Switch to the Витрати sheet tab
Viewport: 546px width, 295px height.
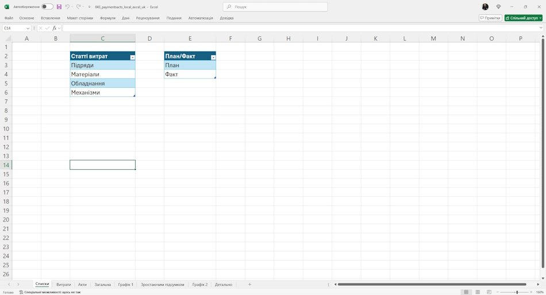[64, 284]
